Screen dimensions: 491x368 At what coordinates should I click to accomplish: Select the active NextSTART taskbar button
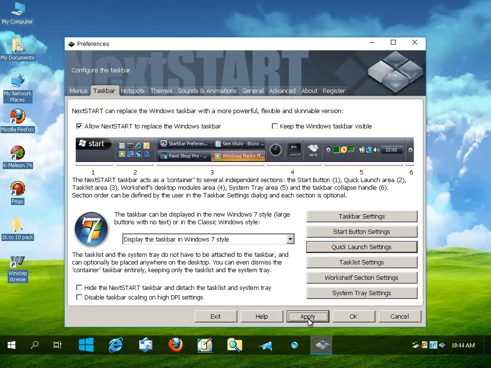point(322,345)
